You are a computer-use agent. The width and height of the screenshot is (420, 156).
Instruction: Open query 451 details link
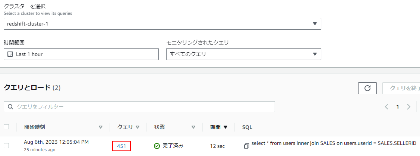pyautogui.click(x=121, y=146)
